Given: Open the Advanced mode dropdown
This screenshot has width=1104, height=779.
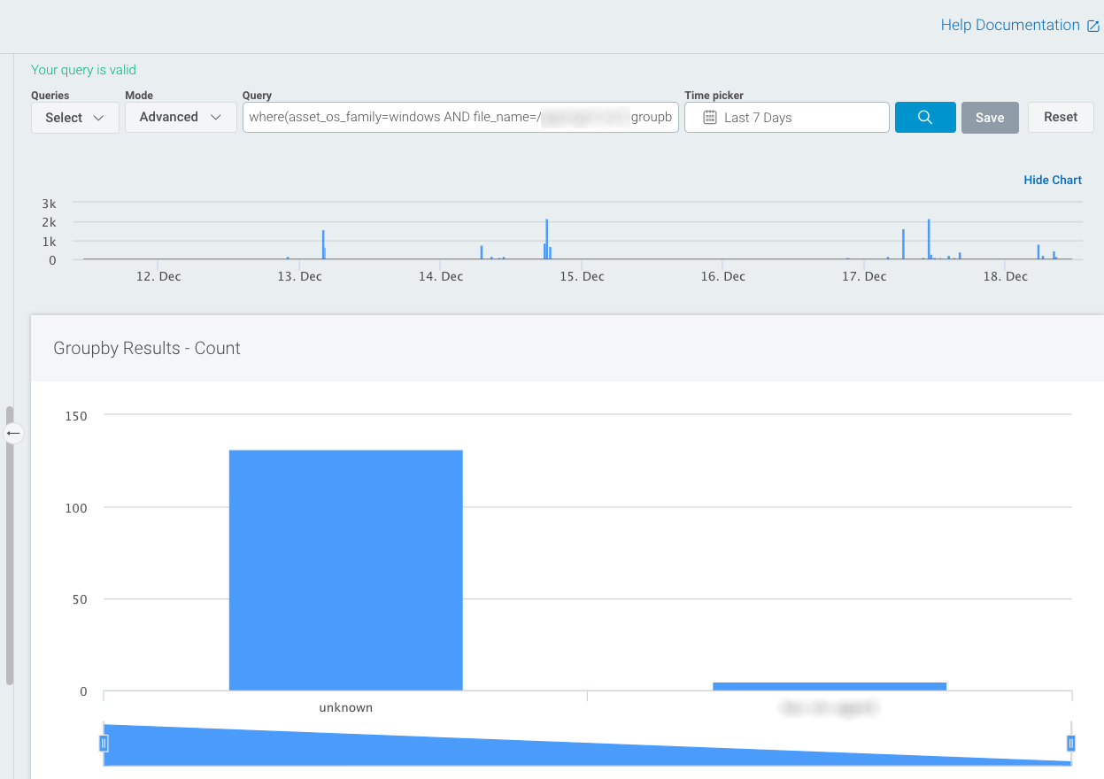Looking at the screenshot, I should (x=181, y=117).
